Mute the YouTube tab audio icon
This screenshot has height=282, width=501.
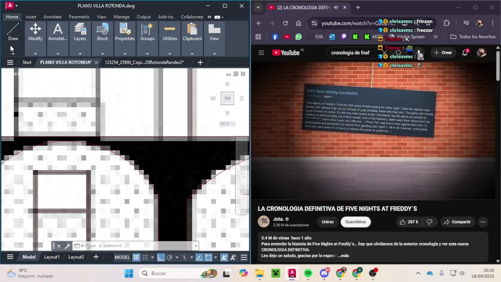tap(336, 7)
